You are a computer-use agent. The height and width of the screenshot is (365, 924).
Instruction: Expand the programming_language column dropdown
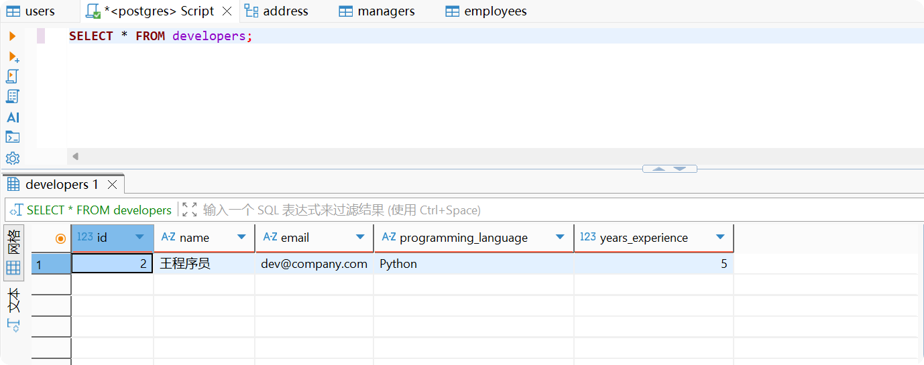coord(560,237)
